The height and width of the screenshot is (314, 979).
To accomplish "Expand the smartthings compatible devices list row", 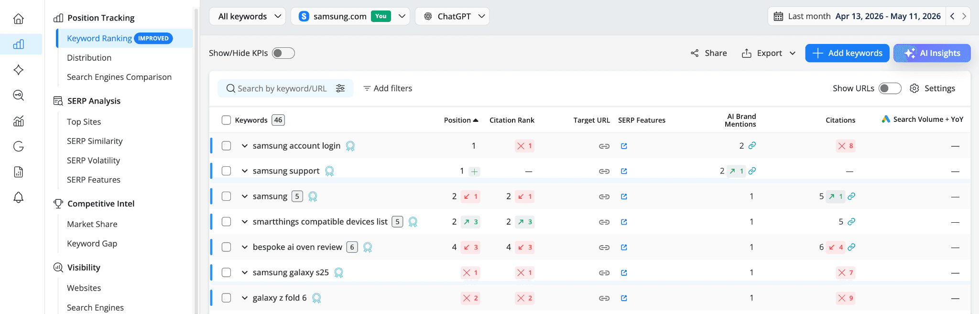I will (245, 222).
